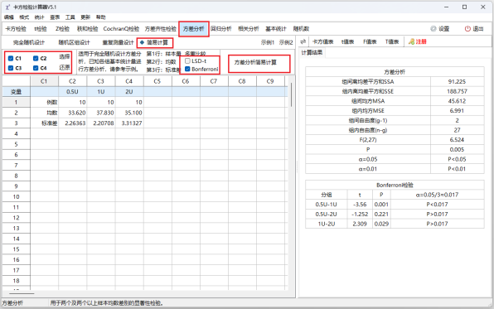Switch to the Z检验 tab

point(62,29)
